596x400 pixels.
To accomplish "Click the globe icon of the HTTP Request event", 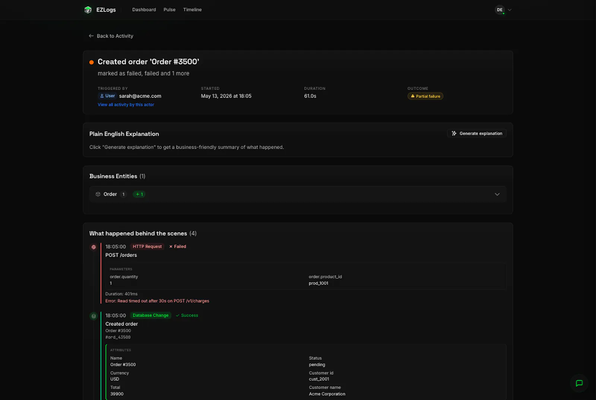I will pyautogui.click(x=94, y=247).
